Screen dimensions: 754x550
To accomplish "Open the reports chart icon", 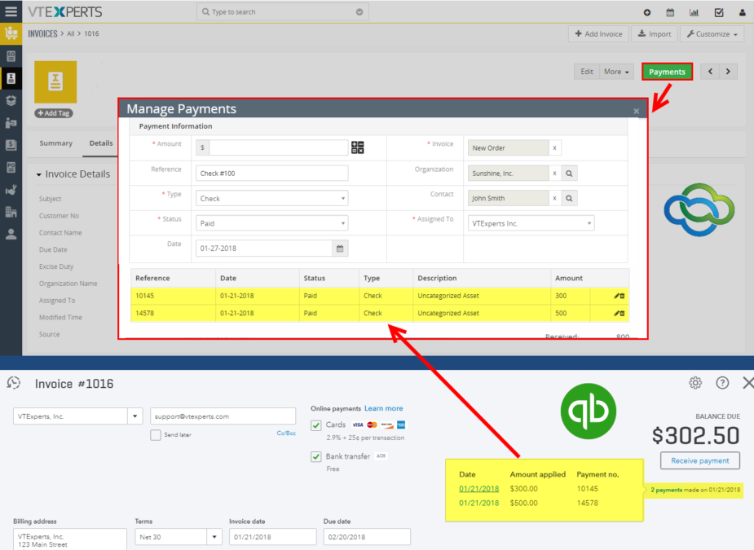I will tap(694, 12).
